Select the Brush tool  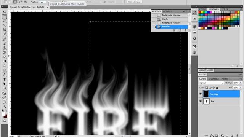coord(4,44)
